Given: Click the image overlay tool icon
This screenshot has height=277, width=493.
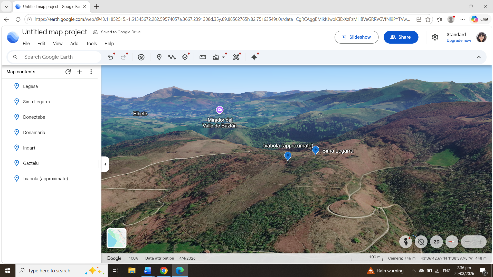Looking at the screenshot, I should coord(216,57).
